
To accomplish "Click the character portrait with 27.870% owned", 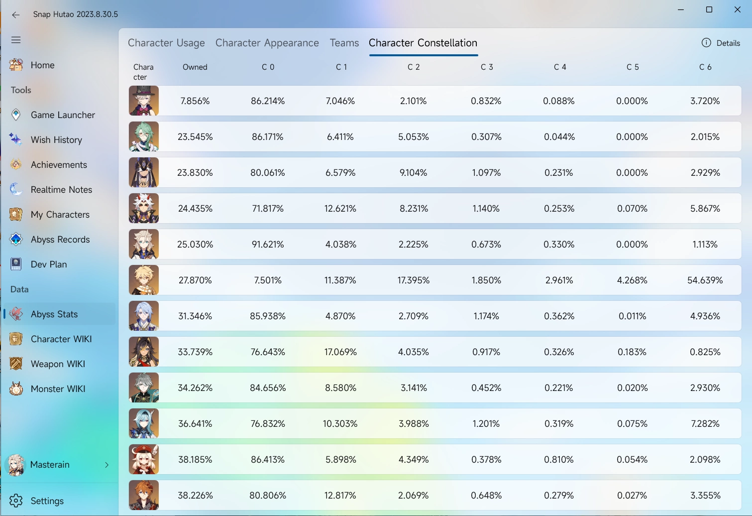I will coord(144,280).
